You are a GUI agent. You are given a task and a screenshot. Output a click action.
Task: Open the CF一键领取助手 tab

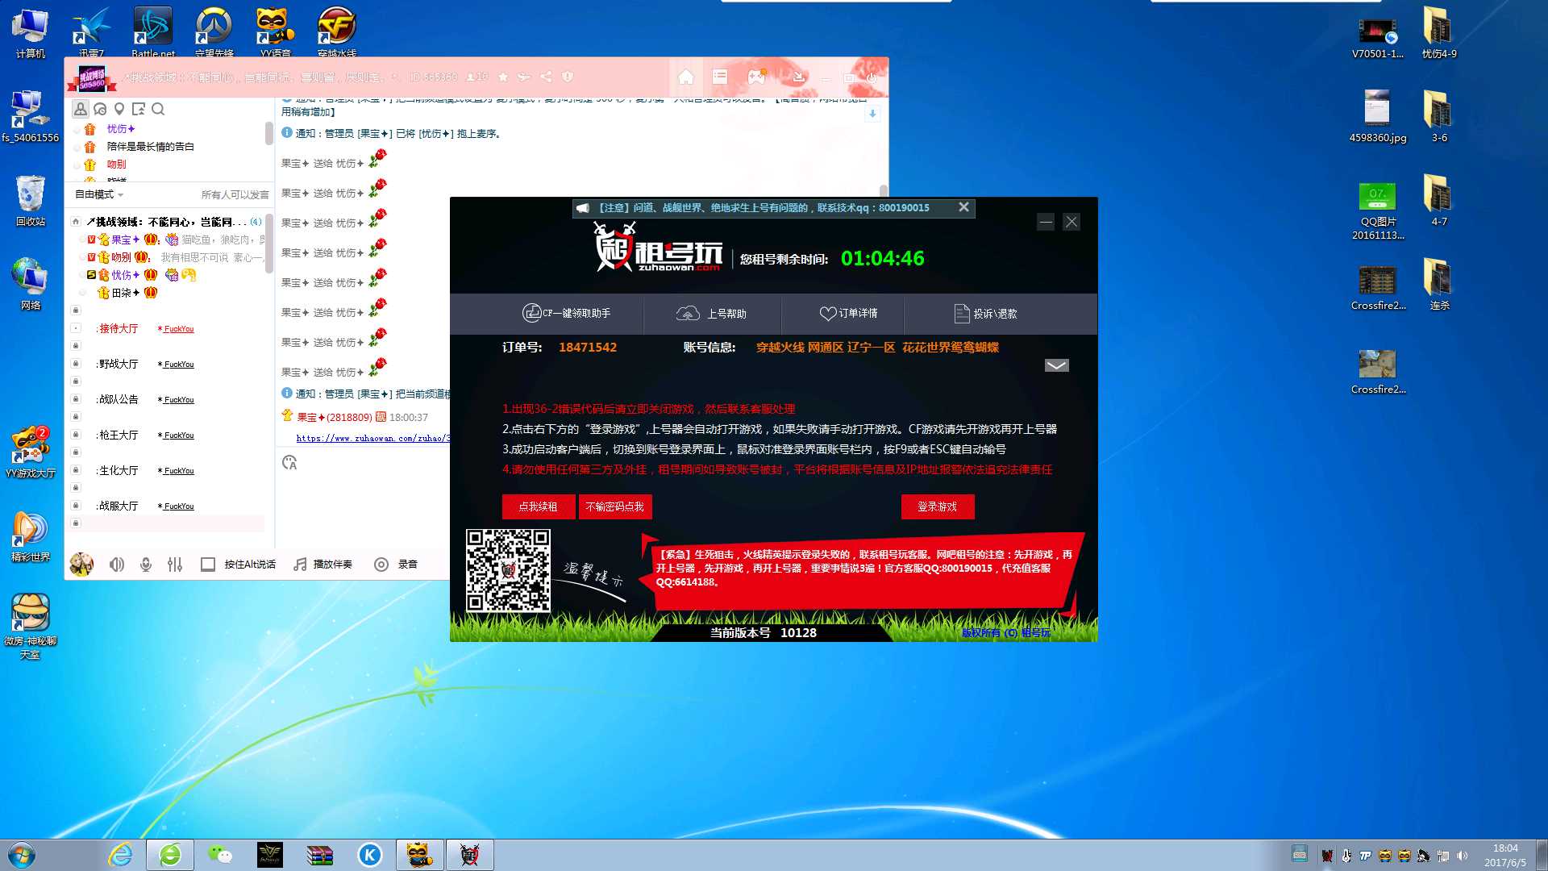566,313
